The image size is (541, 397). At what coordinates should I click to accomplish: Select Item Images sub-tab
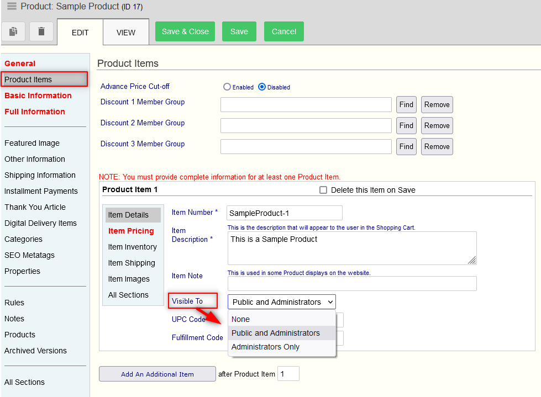point(129,279)
